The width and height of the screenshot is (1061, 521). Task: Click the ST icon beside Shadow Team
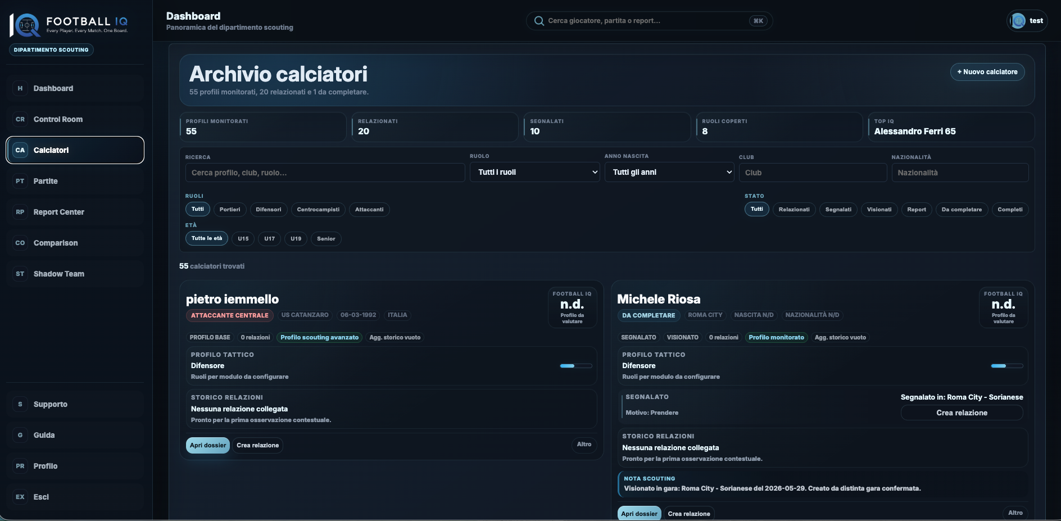pyautogui.click(x=20, y=274)
